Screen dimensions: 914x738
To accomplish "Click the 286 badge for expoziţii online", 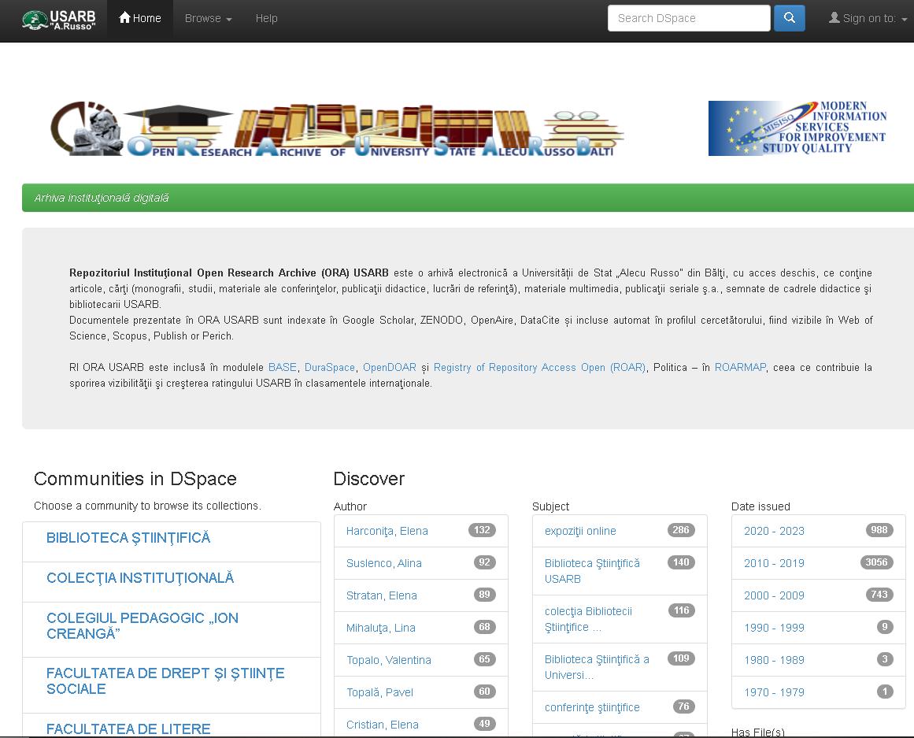I will point(681,530).
